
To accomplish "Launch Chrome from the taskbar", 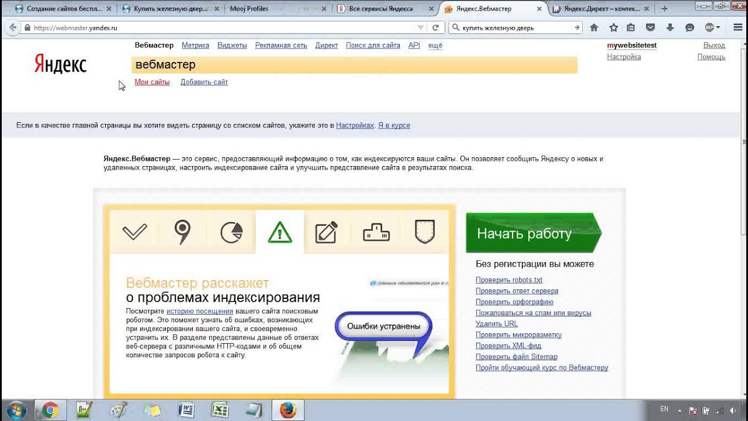I will pyautogui.click(x=50, y=410).
